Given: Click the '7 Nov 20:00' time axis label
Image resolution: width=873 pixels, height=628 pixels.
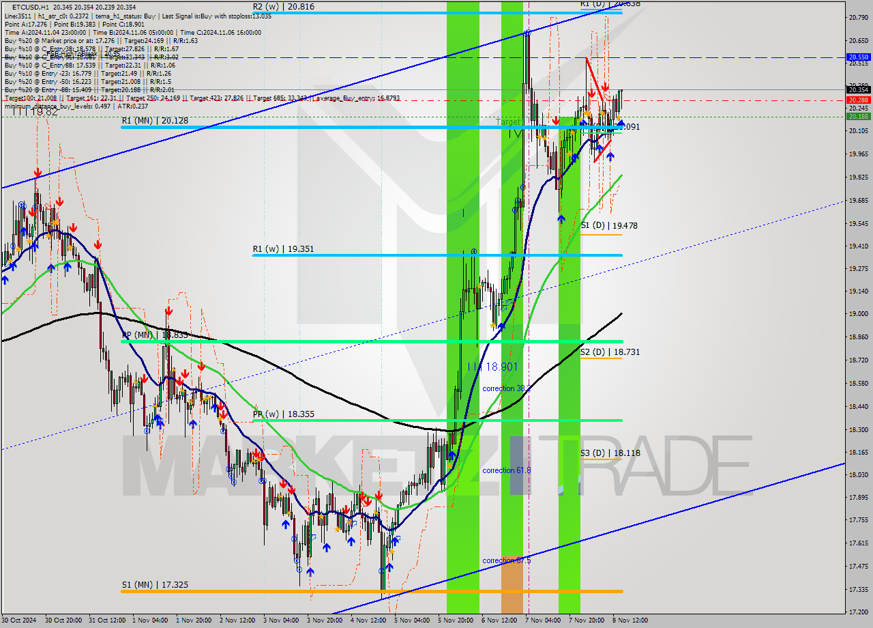Looking at the screenshot, I should tap(586, 620).
